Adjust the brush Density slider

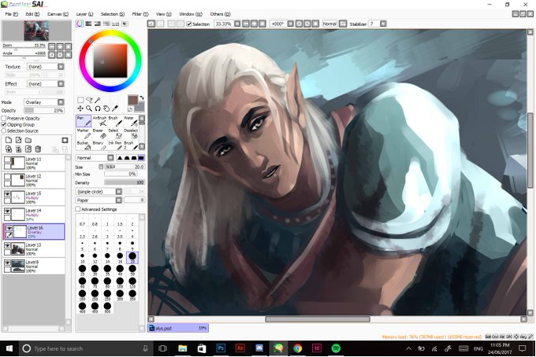(x=125, y=182)
